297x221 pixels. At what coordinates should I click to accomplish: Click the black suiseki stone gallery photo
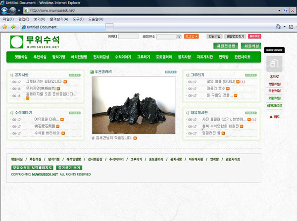[134, 105]
